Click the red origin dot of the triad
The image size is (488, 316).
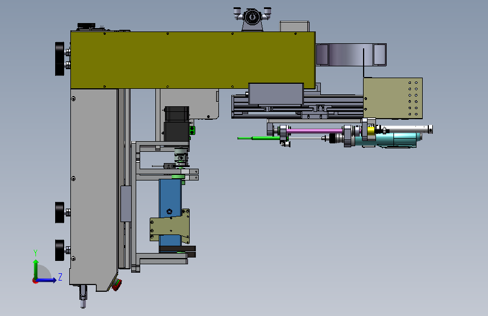35,281
